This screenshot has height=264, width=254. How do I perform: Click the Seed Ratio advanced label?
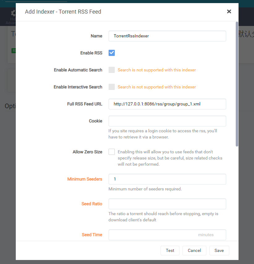(x=92, y=204)
